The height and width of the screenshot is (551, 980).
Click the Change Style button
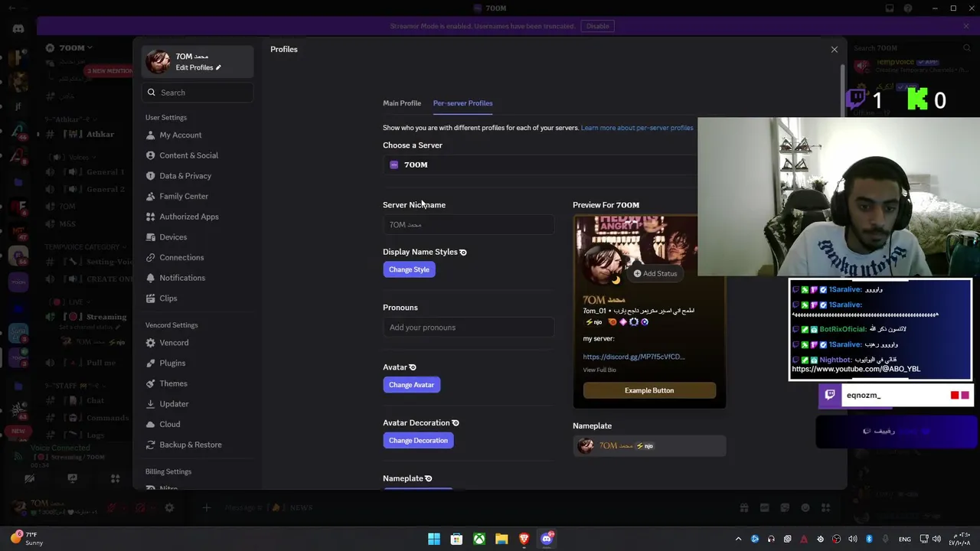(x=409, y=269)
